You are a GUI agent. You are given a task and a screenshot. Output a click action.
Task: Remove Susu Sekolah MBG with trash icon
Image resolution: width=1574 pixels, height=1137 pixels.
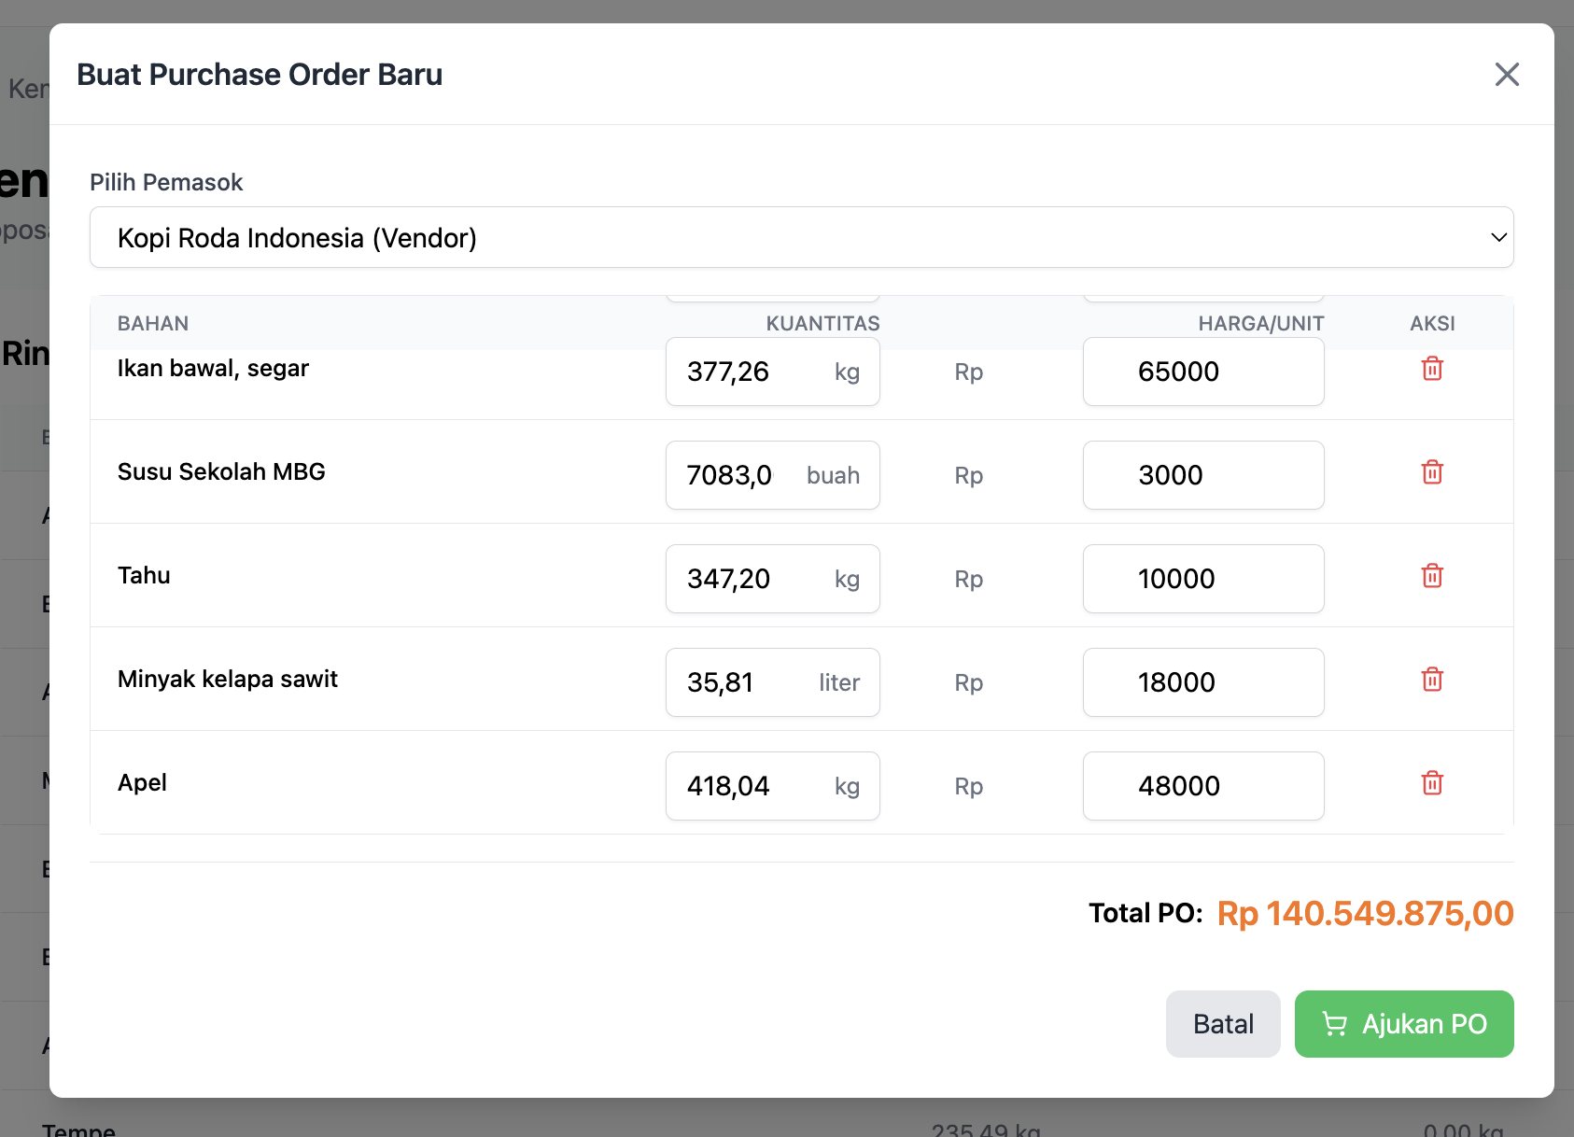click(1432, 472)
